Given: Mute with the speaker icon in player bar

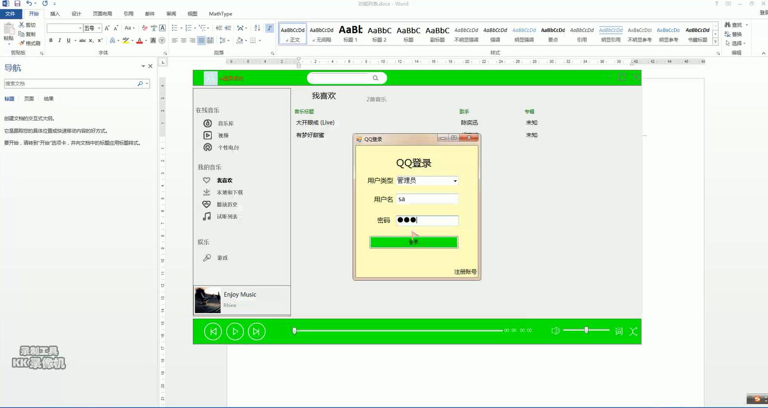Looking at the screenshot, I should [555, 331].
